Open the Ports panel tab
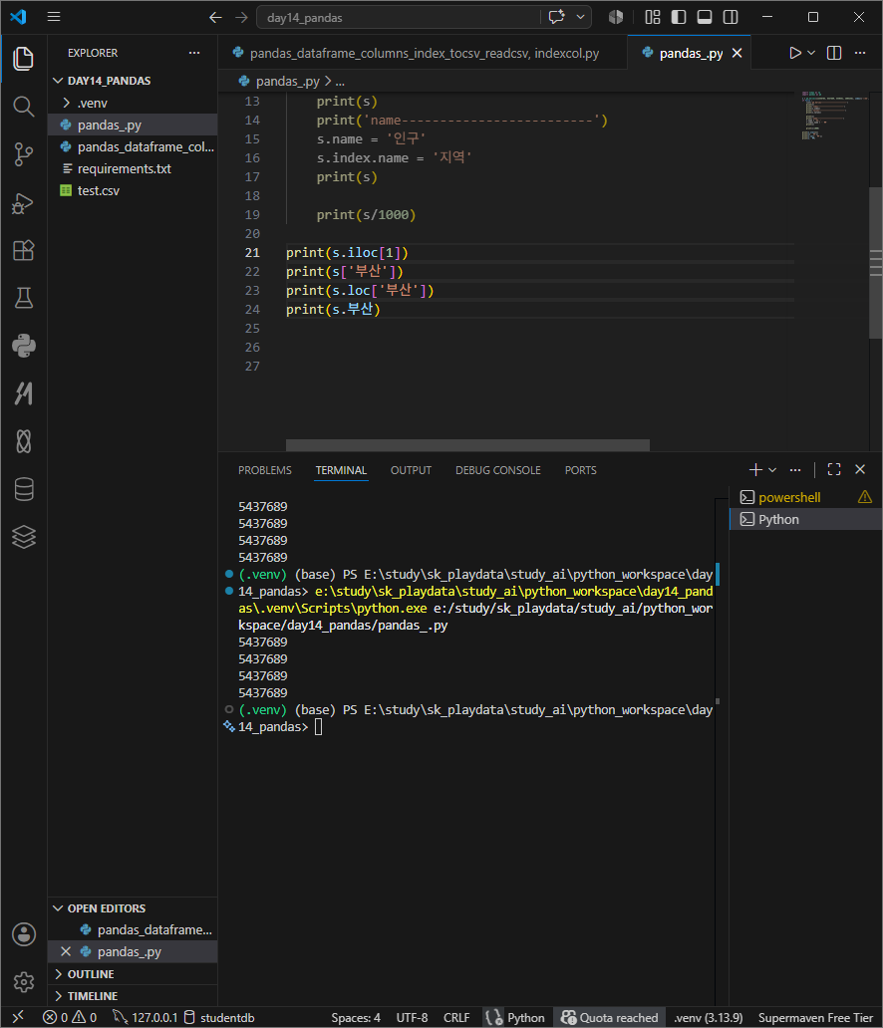The width and height of the screenshot is (883, 1028). pos(581,470)
